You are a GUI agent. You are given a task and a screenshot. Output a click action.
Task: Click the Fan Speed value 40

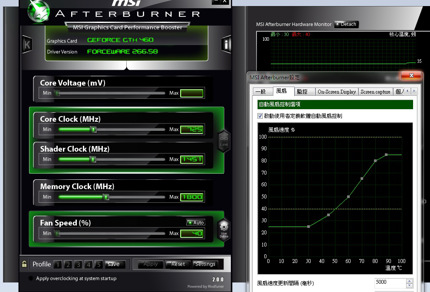[x=192, y=234]
